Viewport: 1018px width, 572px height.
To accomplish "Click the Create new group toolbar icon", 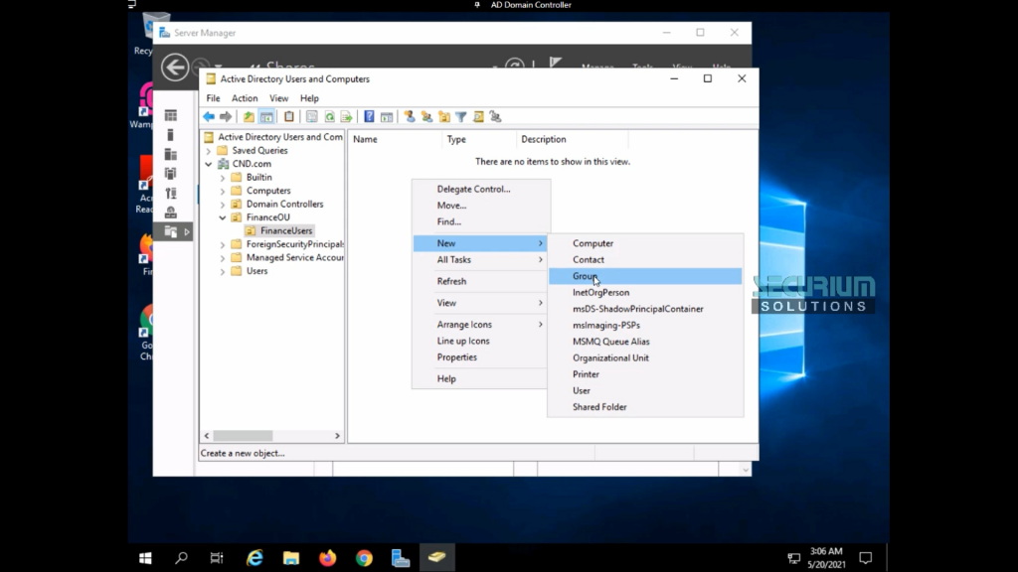I will click(x=426, y=117).
